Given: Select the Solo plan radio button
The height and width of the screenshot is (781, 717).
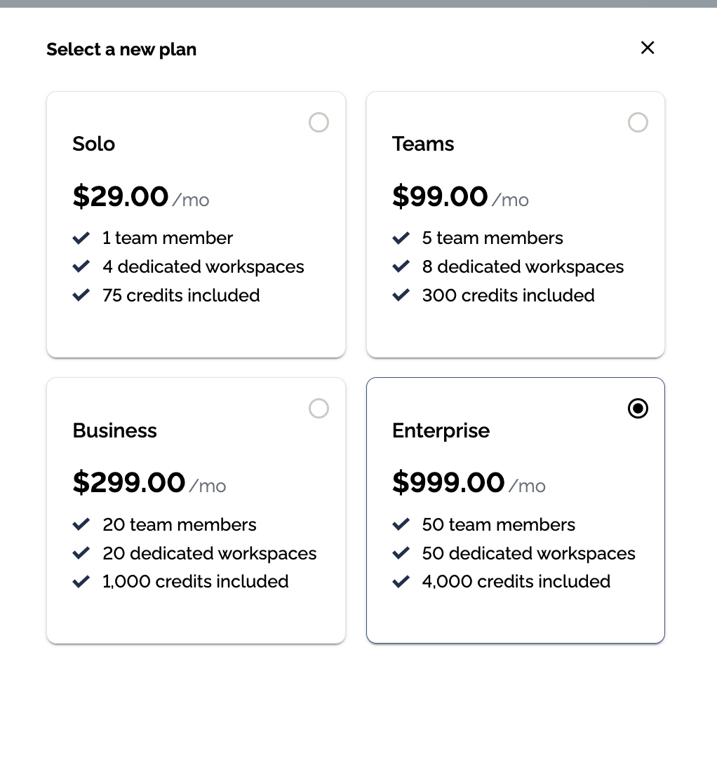Looking at the screenshot, I should (x=319, y=123).
